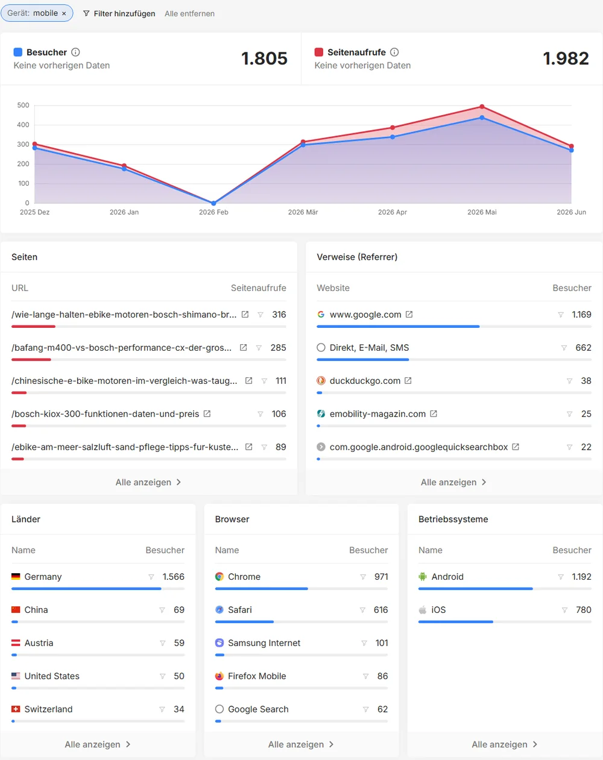Screen dimensions: 603x760
Task: Click Alle entfernen link
Action: [189, 13]
